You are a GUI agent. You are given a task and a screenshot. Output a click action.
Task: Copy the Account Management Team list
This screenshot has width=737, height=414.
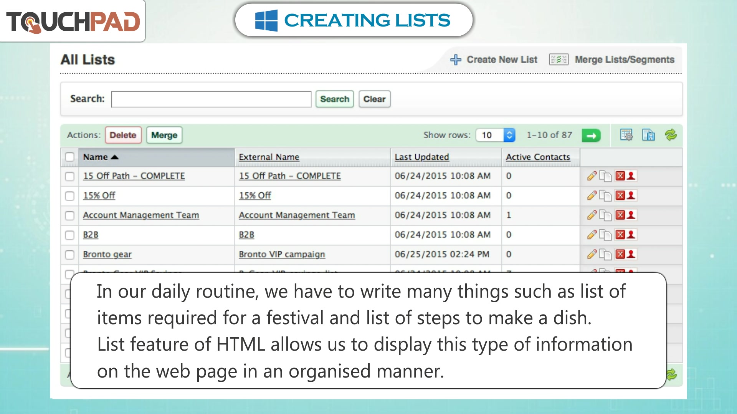click(x=605, y=215)
